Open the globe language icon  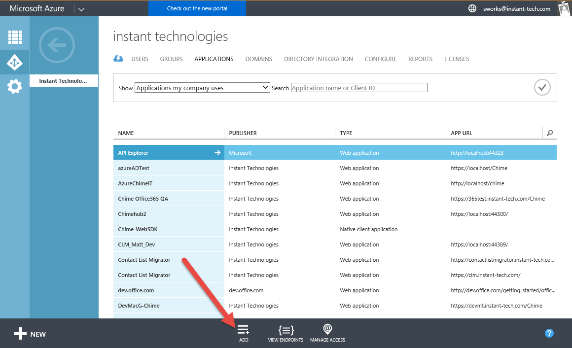[x=472, y=8]
